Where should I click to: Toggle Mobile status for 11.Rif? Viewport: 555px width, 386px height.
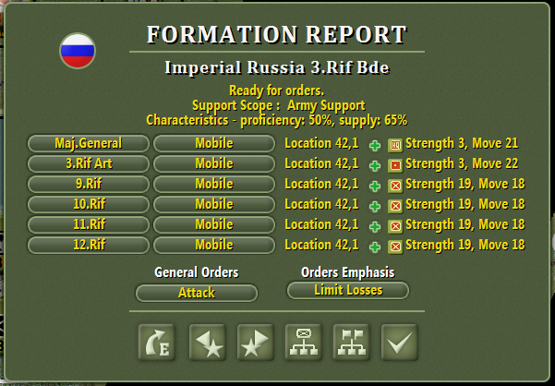pyautogui.click(x=214, y=224)
